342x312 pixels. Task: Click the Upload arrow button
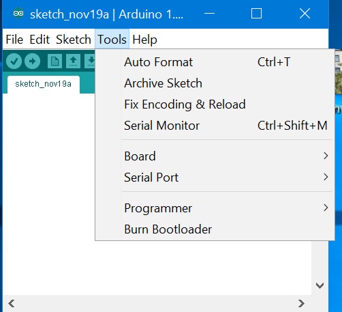32,61
